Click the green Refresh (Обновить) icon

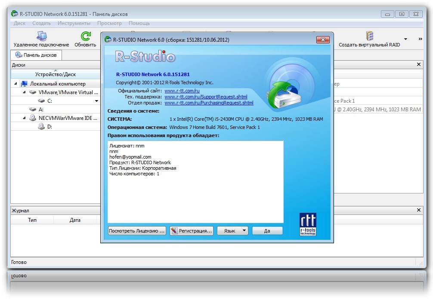click(86, 36)
